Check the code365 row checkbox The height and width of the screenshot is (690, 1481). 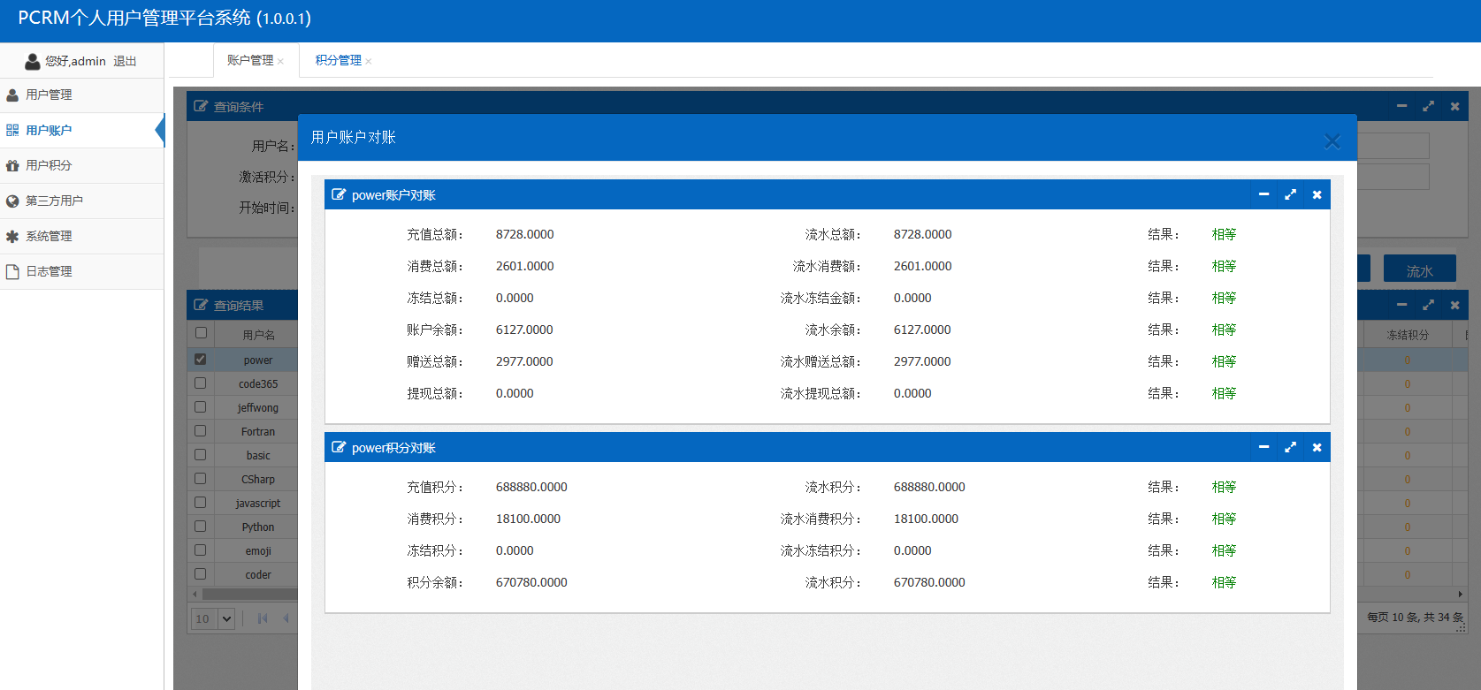click(201, 383)
